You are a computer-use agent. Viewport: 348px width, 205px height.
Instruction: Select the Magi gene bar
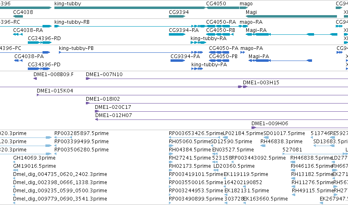(x=292, y=16)
